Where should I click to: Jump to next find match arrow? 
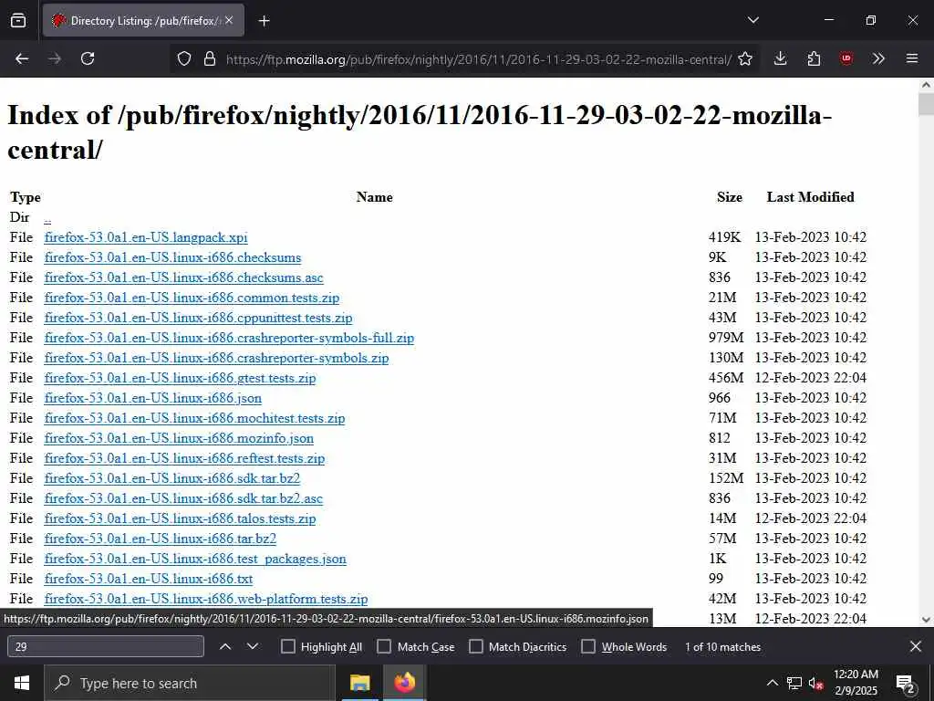point(253,647)
